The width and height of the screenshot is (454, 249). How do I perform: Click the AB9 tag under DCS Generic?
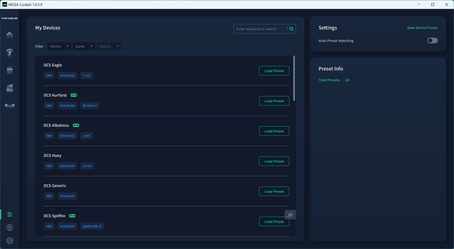49,196
